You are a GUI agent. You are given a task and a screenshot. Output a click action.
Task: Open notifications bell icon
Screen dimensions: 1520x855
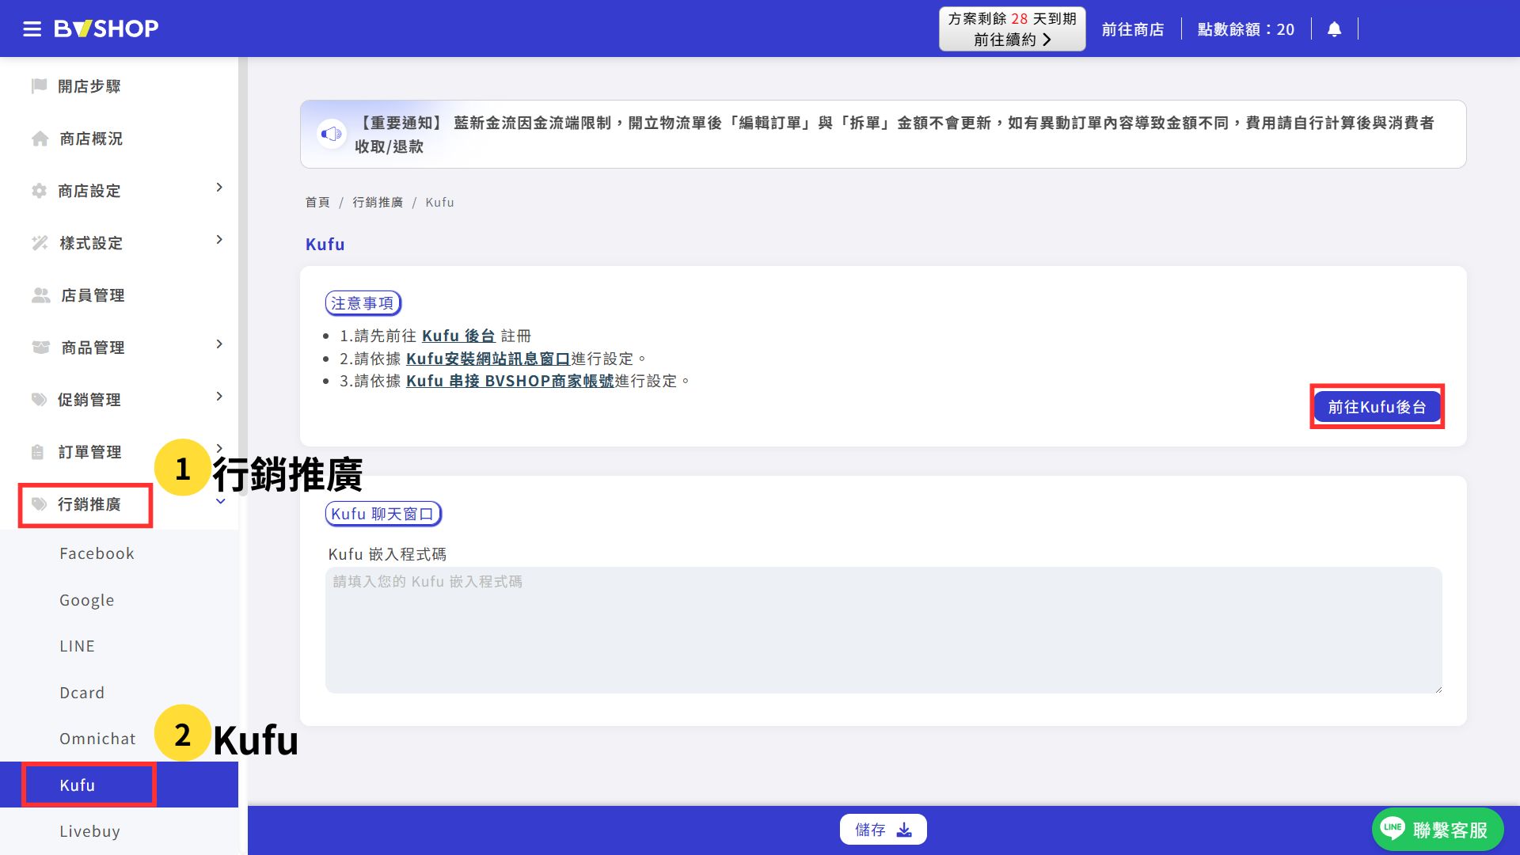click(x=1334, y=29)
